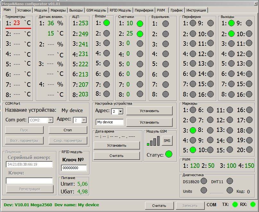Screen dimensions: 259x212
Task: Click the RFID key number input field
Action: click(74, 168)
